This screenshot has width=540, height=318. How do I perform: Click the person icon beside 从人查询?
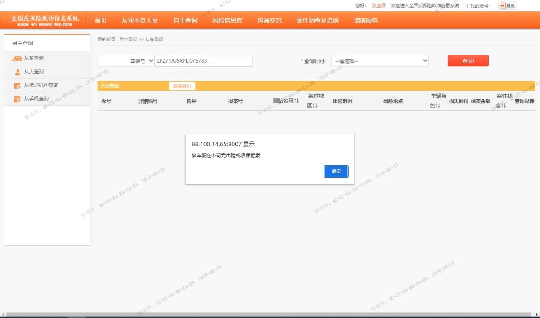click(18, 72)
